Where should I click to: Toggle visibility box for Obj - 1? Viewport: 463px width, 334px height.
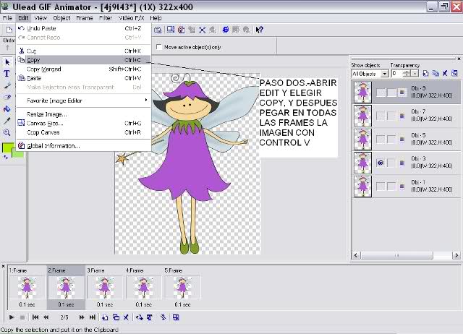[x=381, y=187]
